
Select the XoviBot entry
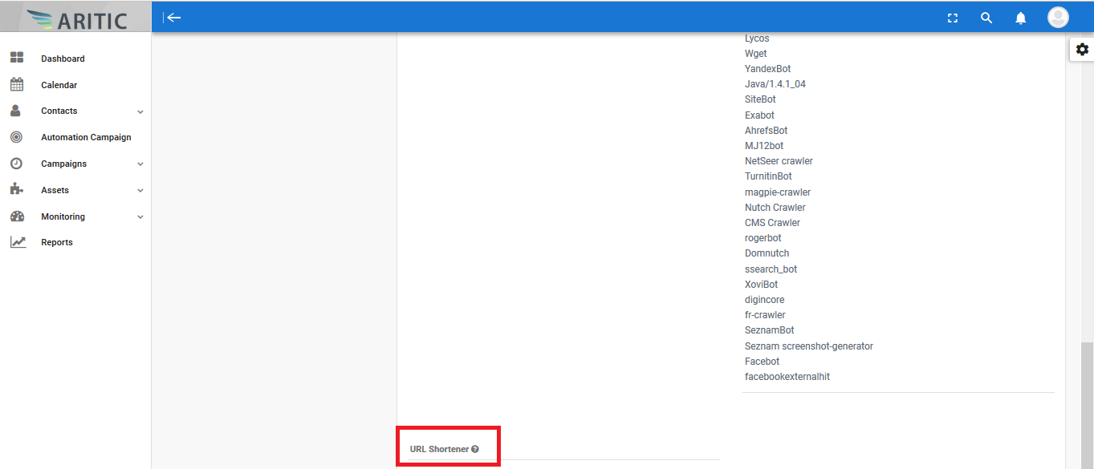pyautogui.click(x=761, y=285)
